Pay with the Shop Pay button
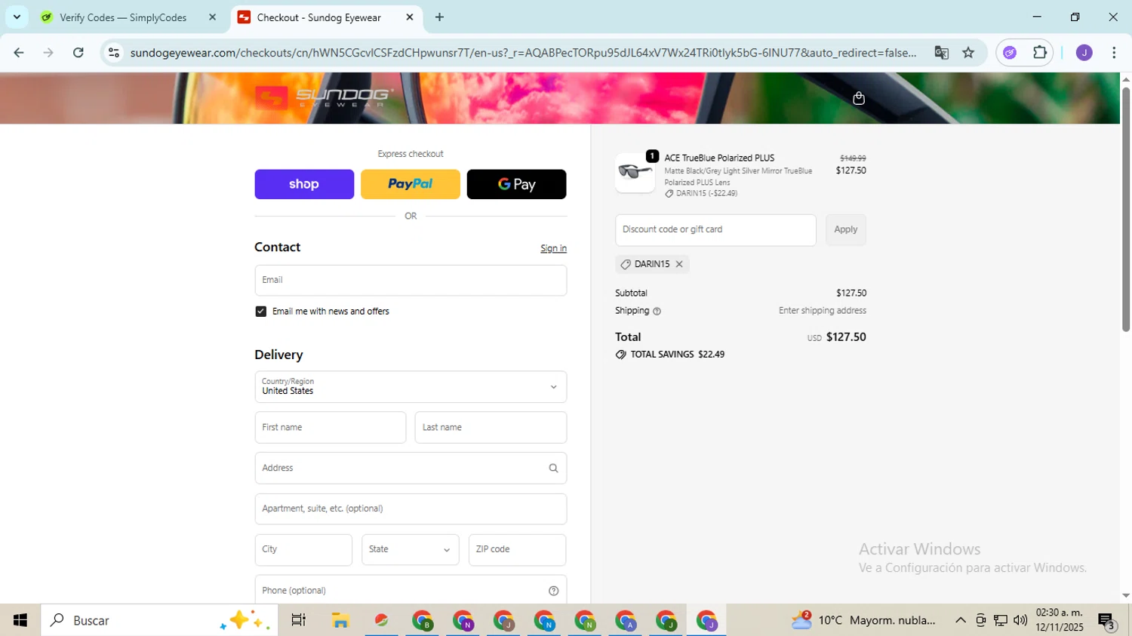The width and height of the screenshot is (1132, 636). 304,184
